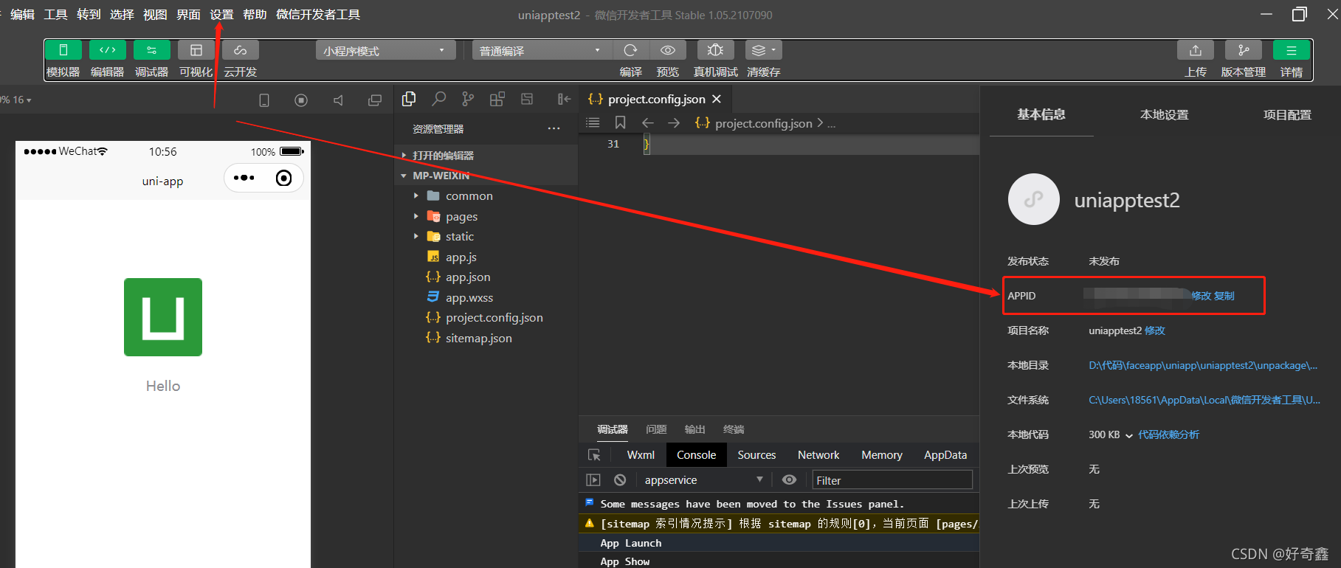
Task: Open the appservice context dropdown
Action: point(703,480)
